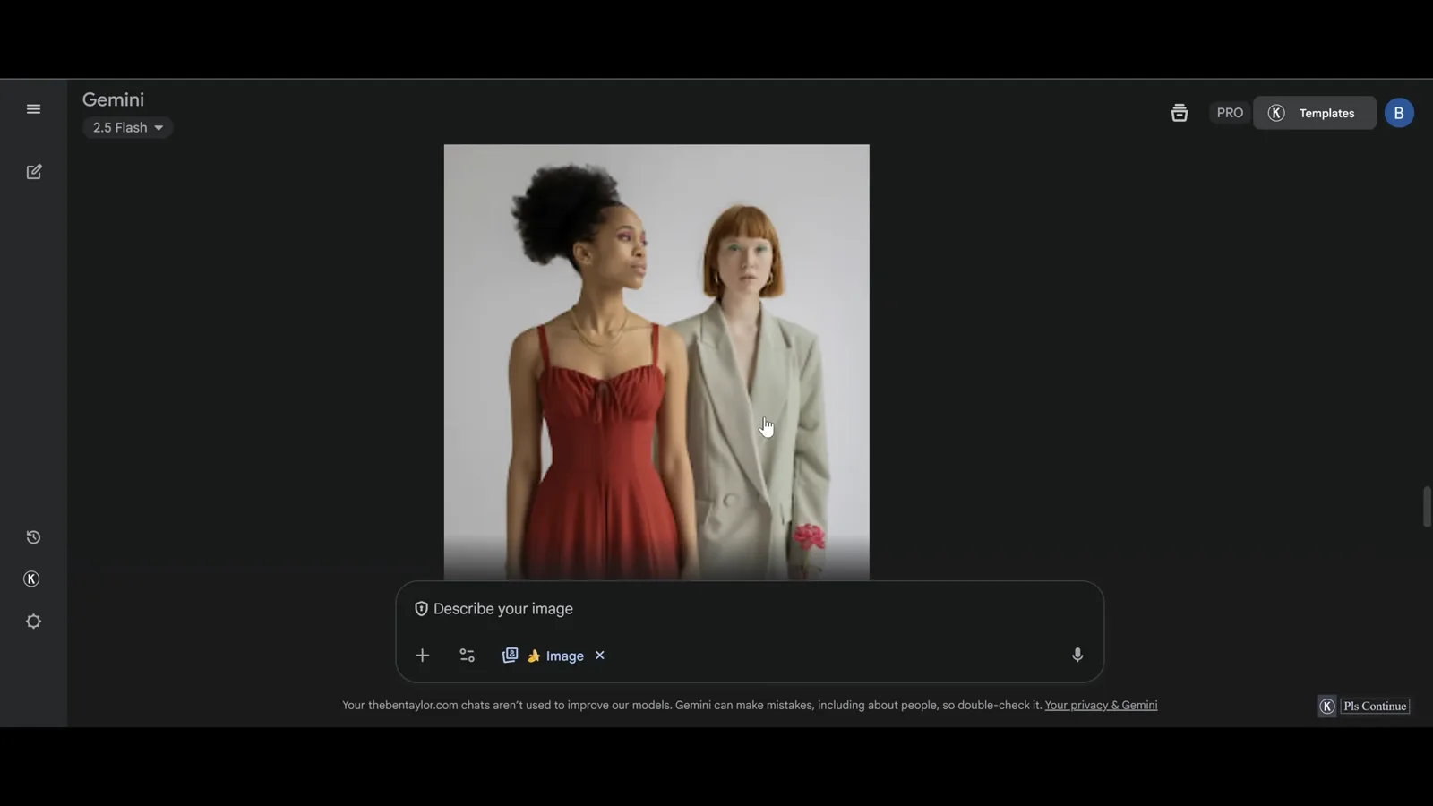The width and height of the screenshot is (1433, 806).
Task: Open Your privacy & Gemini link
Action: (1101, 706)
